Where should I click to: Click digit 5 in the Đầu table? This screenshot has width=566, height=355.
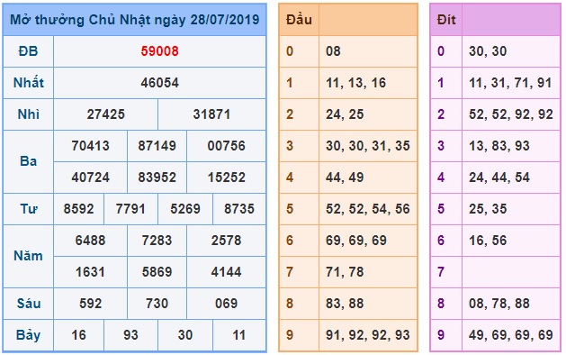(x=290, y=209)
